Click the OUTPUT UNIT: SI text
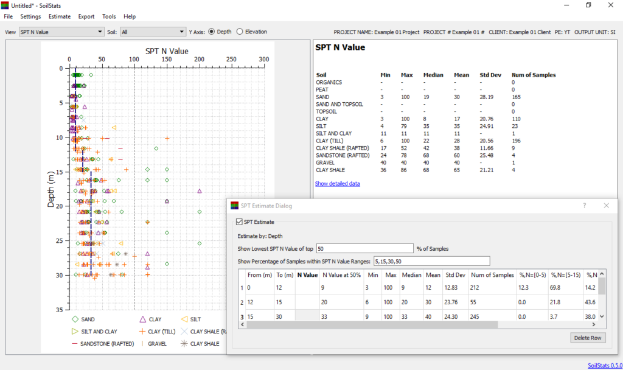The height and width of the screenshot is (370, 623). (595, 32)
